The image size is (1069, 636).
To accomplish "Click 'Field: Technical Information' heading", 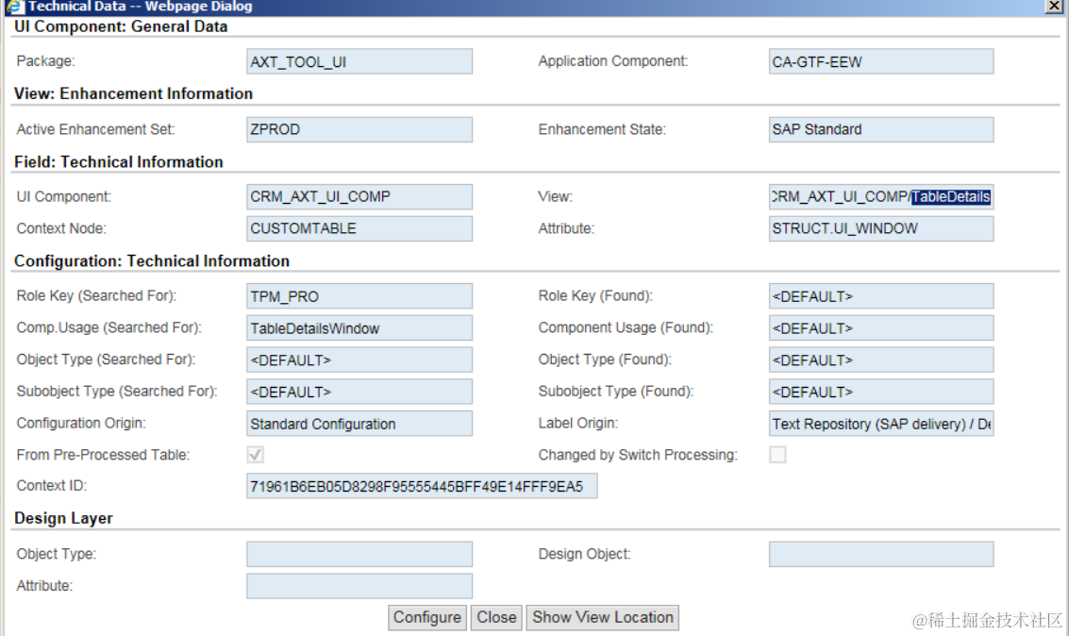I will click(x=119, y=161).
